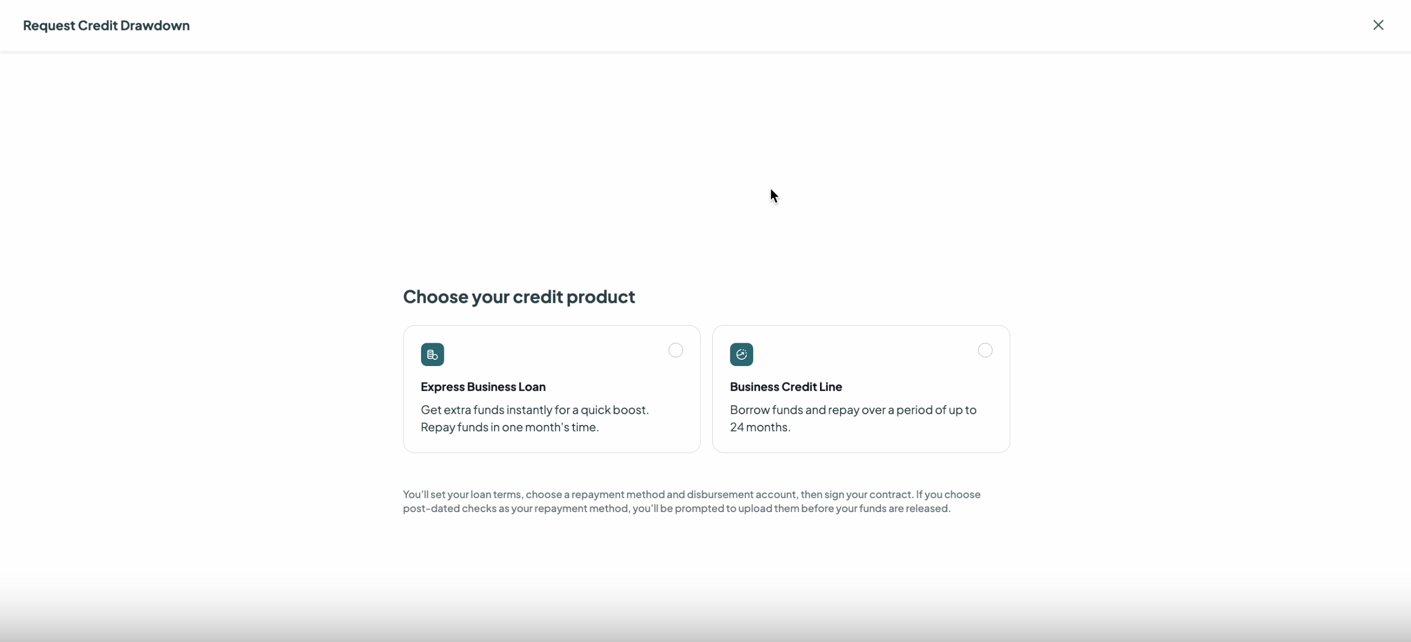
Task: Click the footer line starting "post-dated checks"
Action: tap(676, 508)
